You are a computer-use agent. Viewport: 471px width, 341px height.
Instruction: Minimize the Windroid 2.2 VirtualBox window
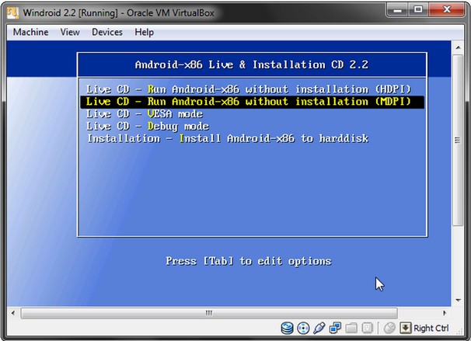pos(398,10)
